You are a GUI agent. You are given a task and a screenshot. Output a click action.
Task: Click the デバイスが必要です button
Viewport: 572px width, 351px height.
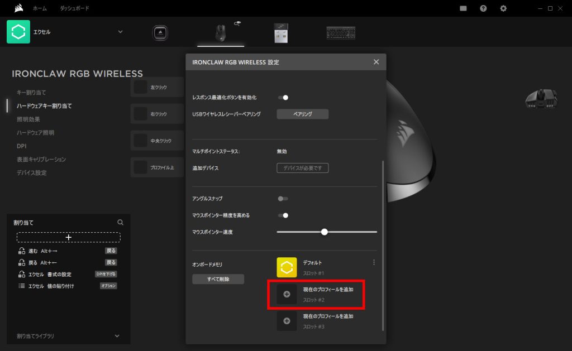(302, 168)
